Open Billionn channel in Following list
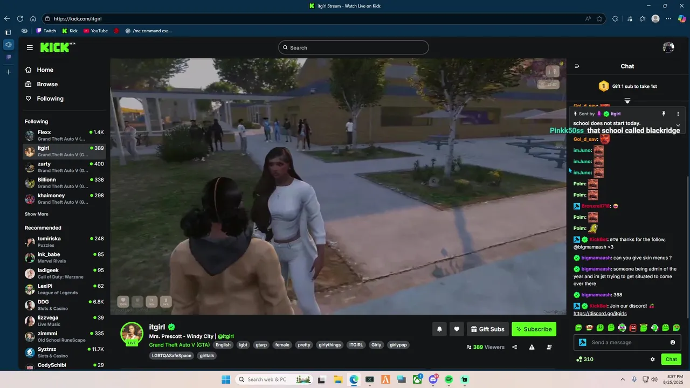 [x=64, y=183]
